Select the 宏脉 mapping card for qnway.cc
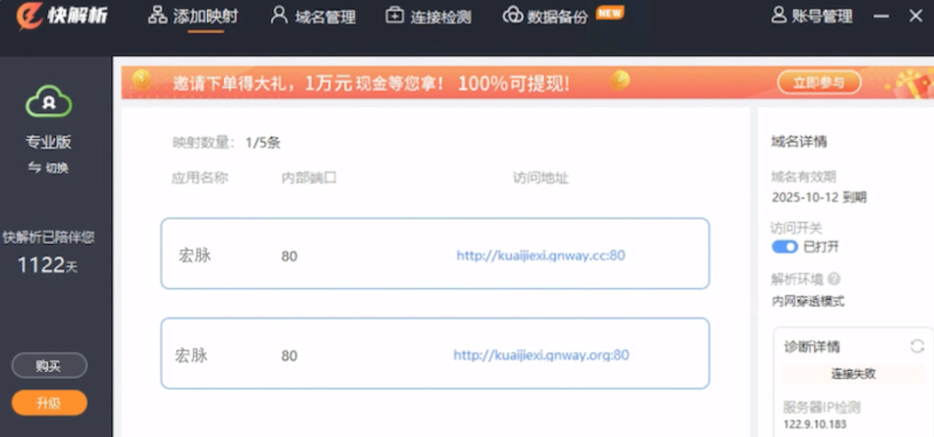Screen dimensions: 934x437 coord(435,254)
